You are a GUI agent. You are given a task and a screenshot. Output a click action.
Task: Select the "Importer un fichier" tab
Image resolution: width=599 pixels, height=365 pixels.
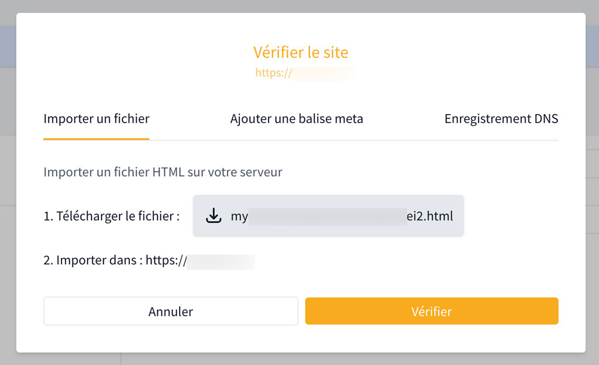click(97, 119)
